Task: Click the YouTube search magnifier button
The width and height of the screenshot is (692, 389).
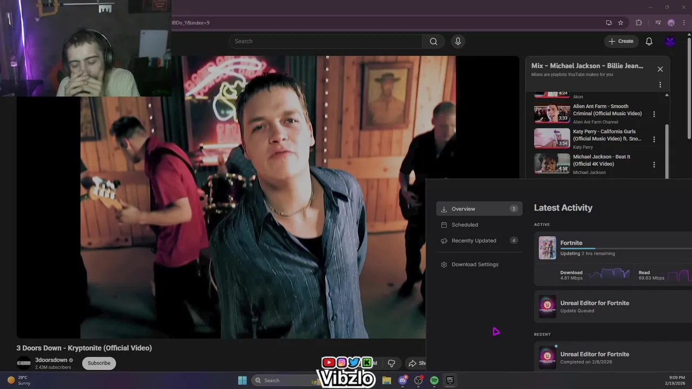Action: [x=434, y=41]
